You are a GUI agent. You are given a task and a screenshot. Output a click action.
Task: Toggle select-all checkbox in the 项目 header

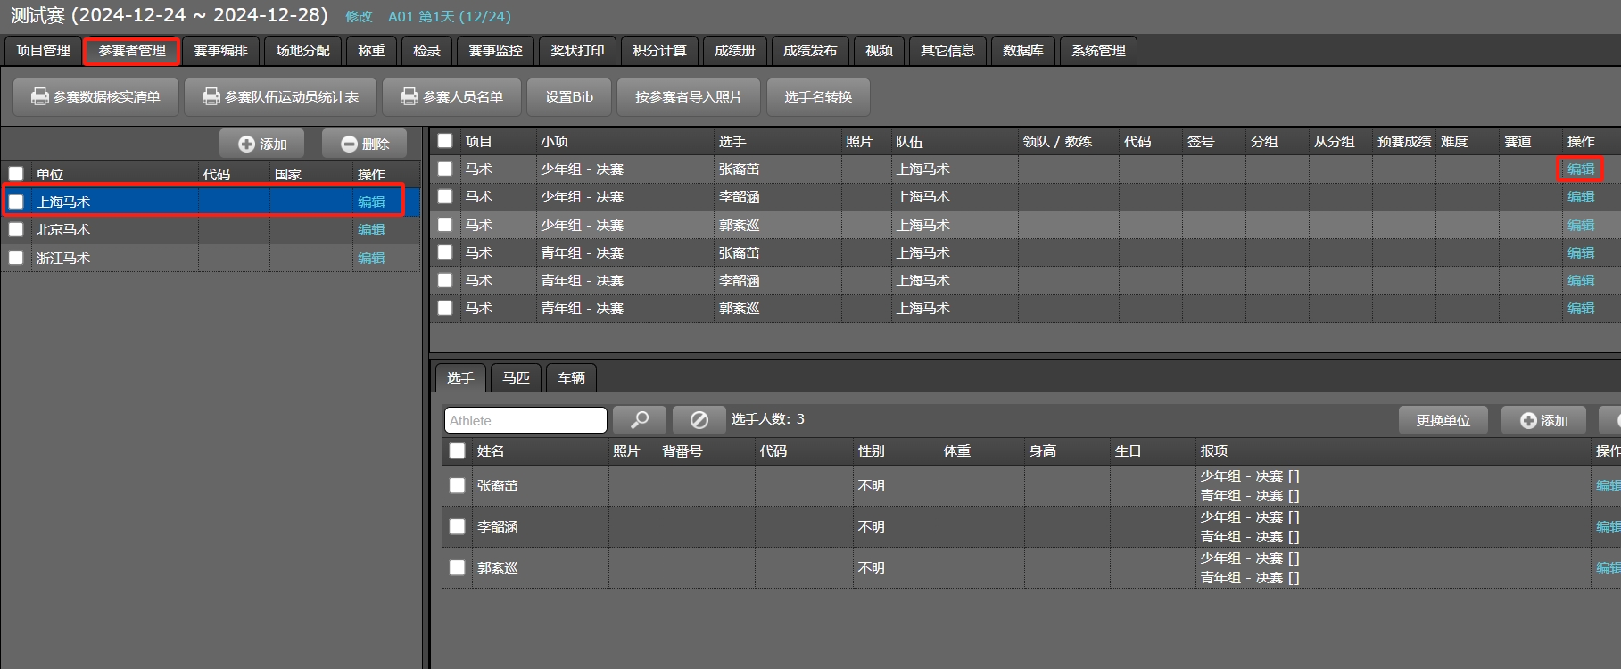coord(445,141)
